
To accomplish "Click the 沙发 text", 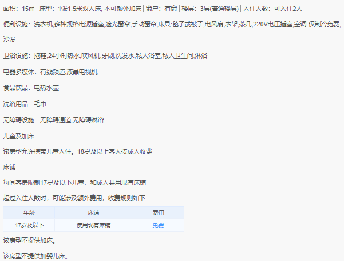I will point(9,40).
